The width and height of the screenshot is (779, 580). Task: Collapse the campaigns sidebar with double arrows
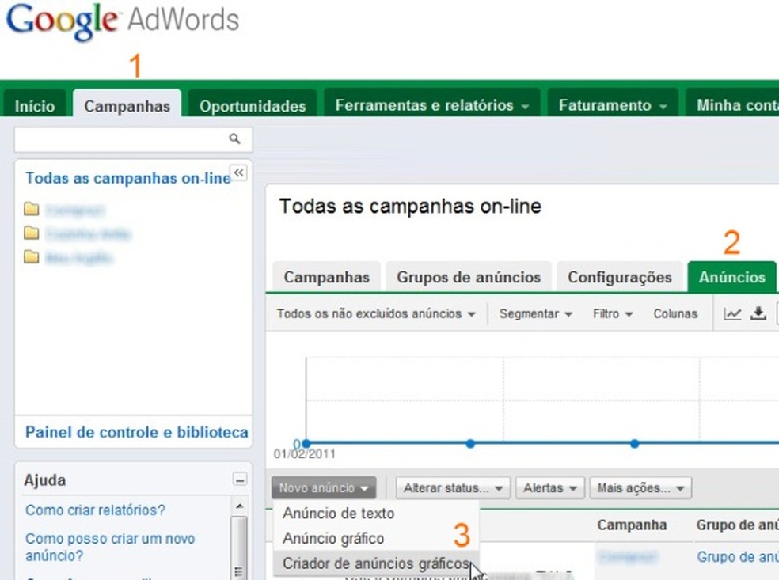click(239, 172)
